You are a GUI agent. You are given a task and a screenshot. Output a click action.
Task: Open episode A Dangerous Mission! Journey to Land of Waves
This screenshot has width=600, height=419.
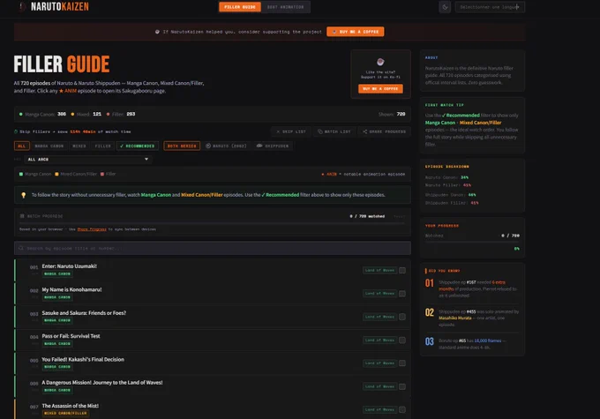(102, 382)
